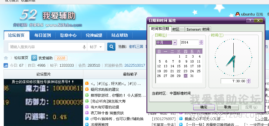Click rank 1 icon beside 好大的 post
This screenshot has width=269, height=126.
(87, 83)
